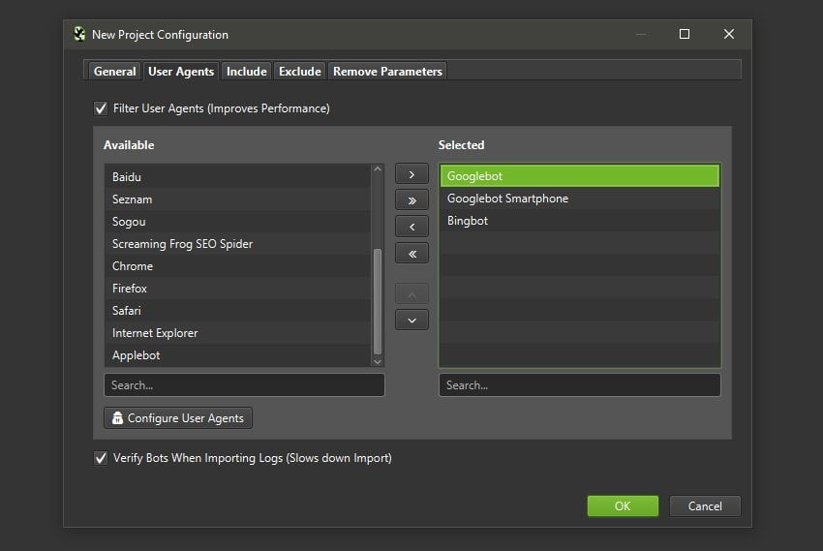This screenshot has height=551, width=823.
Task: Select Firefox in Available list
Action: [x=238, y=289]
